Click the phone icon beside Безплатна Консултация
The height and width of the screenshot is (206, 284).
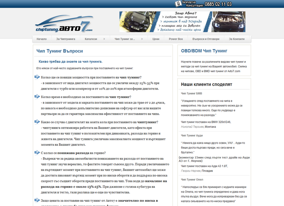point(178,4)
